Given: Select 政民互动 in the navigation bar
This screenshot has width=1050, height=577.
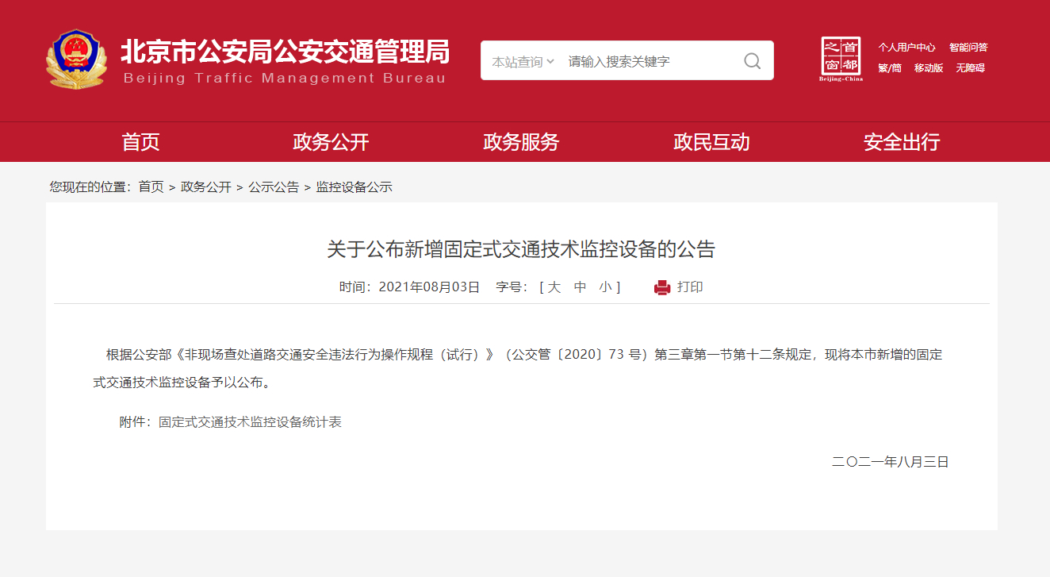Looking at the screenshot, I should [x=711, y=142].
